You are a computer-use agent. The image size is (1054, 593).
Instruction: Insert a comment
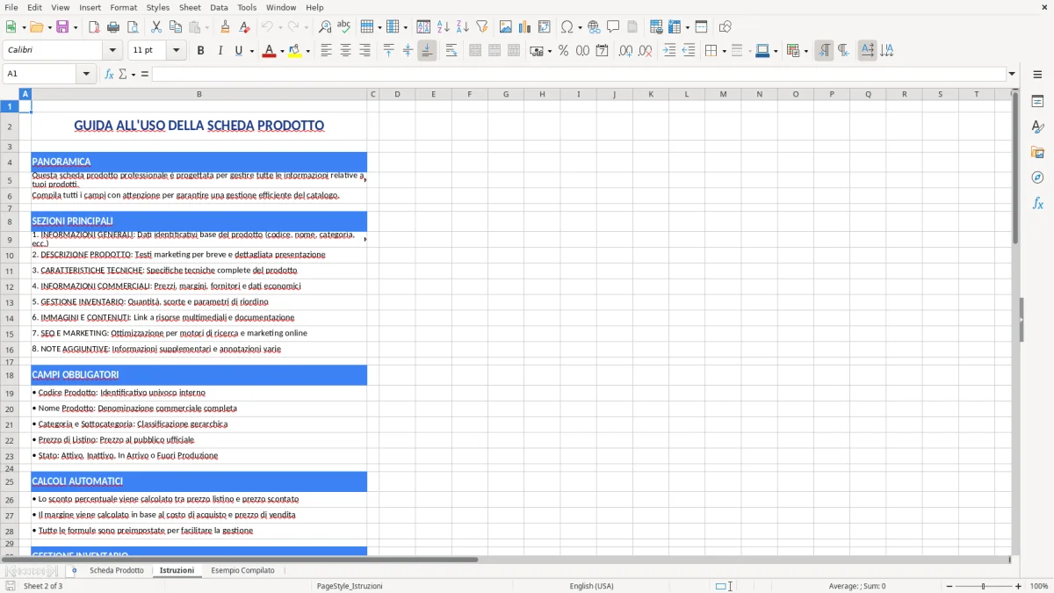[x=613, y=27]
